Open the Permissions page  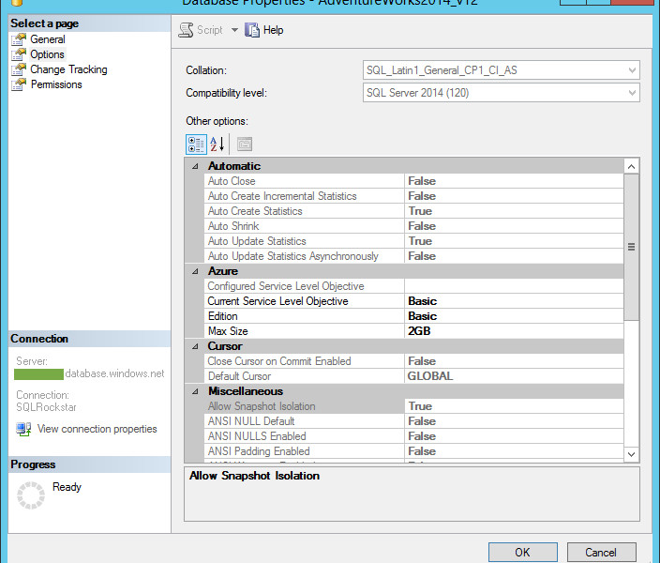[56, 84]
